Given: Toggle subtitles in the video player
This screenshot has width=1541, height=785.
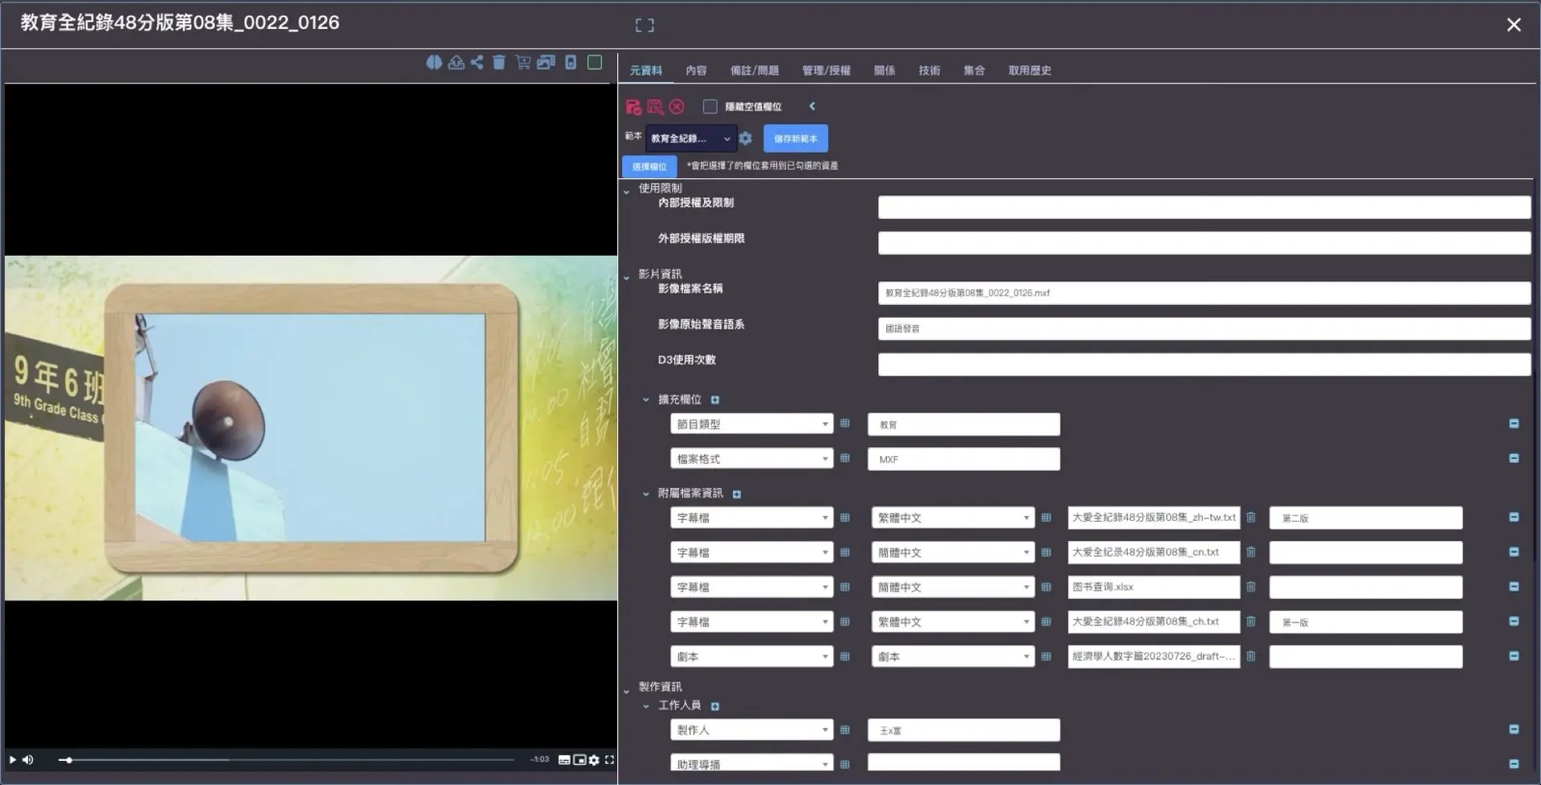Looking at the screenshot, I should click(x=564, y=760).
